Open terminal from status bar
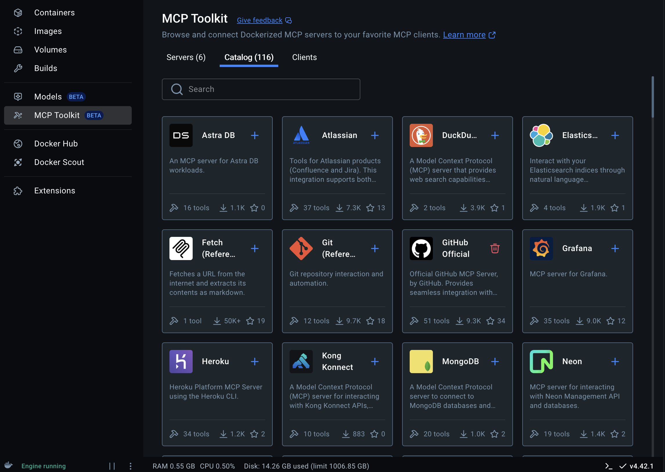Screen dimensions: 665x472 [x=608, y=466]
